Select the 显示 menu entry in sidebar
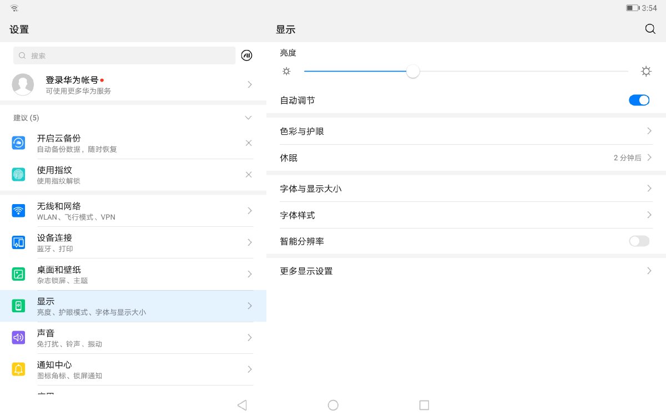The height and width of the screenshot is (416, 666). [133, 306]
